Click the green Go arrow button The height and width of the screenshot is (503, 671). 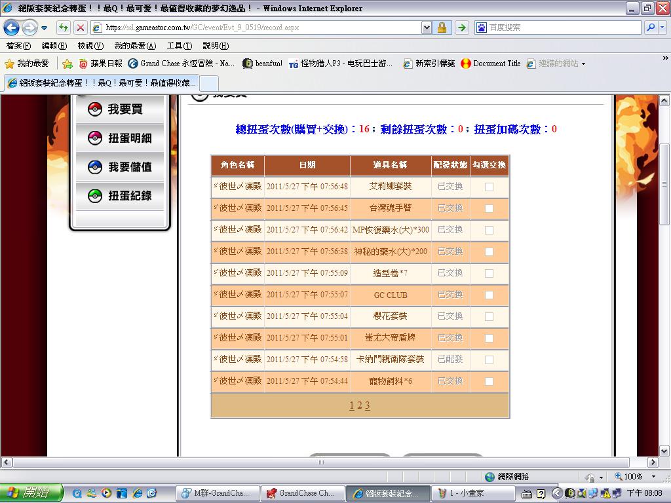coord(462,28)
